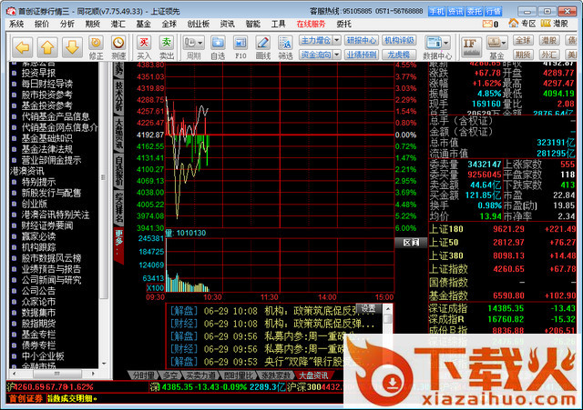Select the 画线 line drawing tool
This screenshot has height=410, width=583.
pos(263,47)
